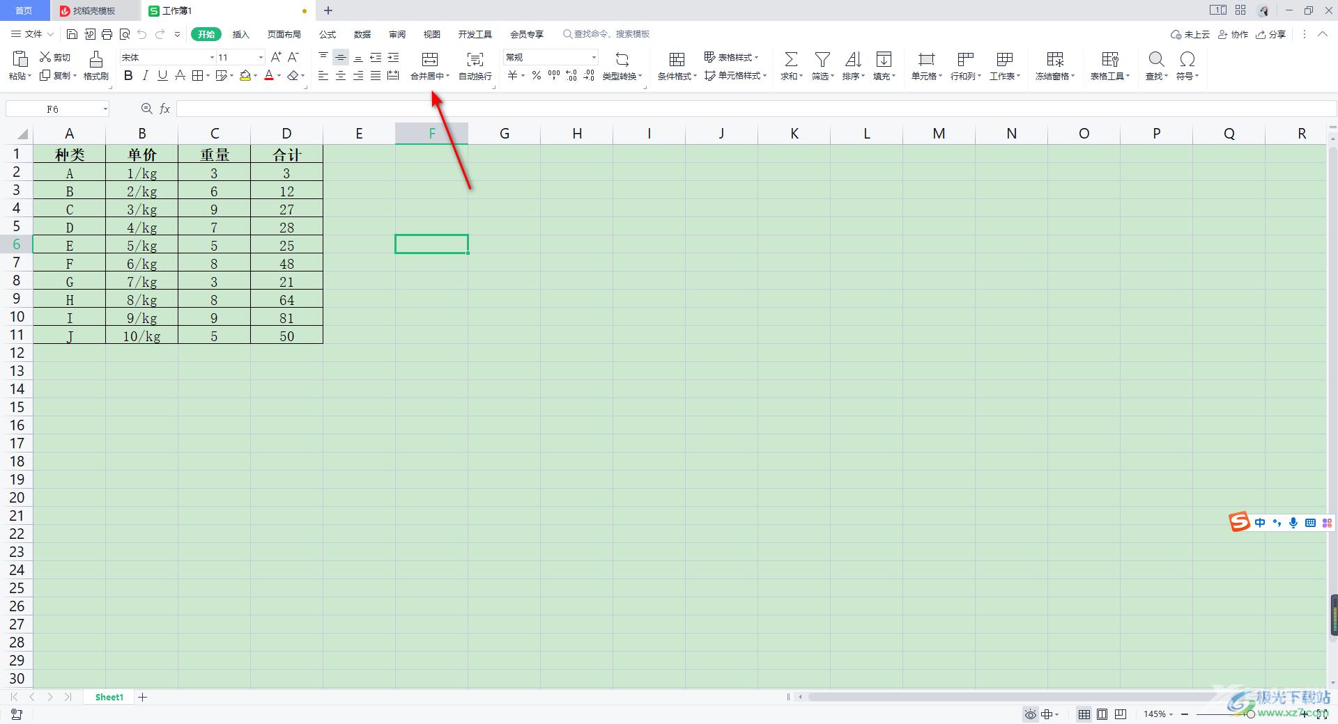Switch to the 插入 Insert tab
The height and width of the screenshot is (724, 1338).
click(240, 34)
